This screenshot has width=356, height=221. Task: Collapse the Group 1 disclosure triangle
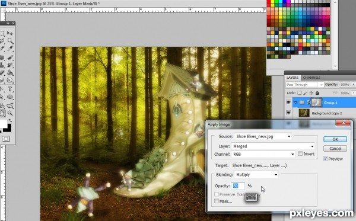tap(295, 103)
